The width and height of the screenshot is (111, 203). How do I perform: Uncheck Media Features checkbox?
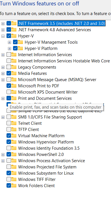tap(9, 73)
